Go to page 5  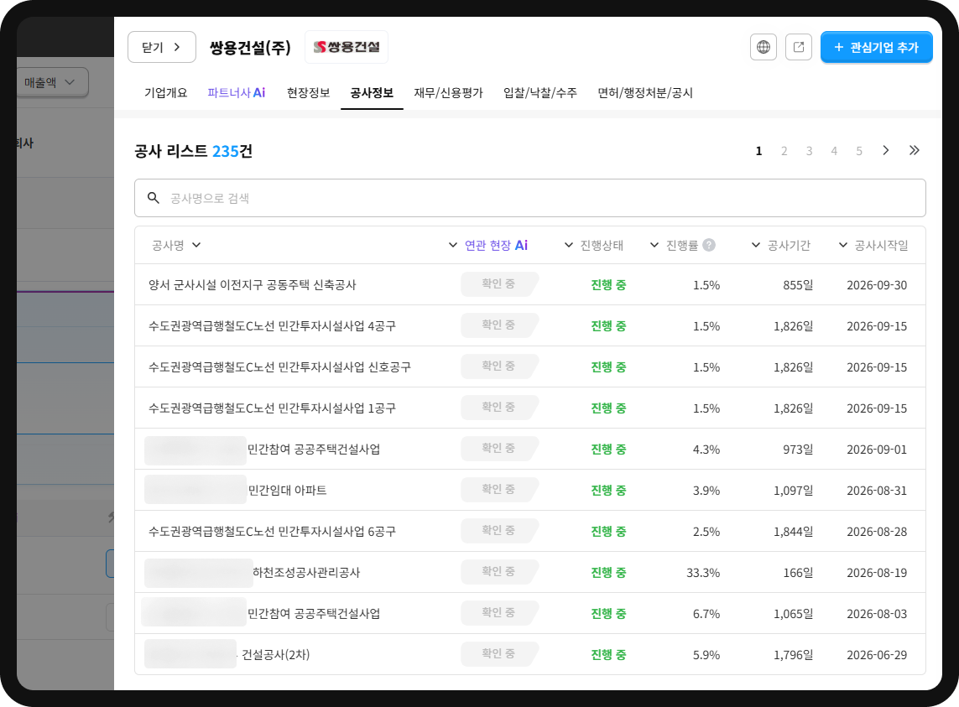click(859, 151)
